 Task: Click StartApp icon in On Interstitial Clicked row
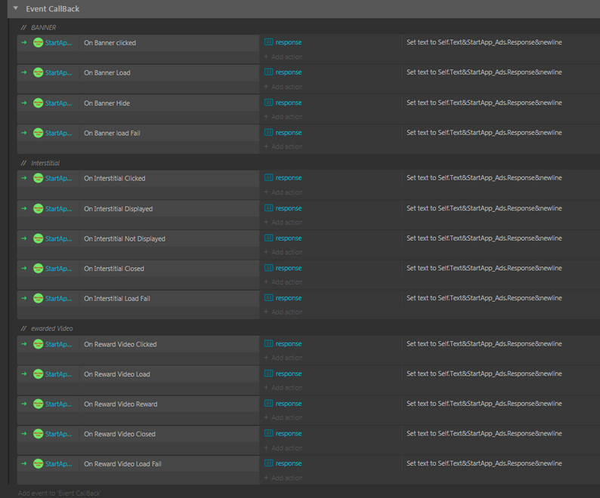(x=39, y=178)
